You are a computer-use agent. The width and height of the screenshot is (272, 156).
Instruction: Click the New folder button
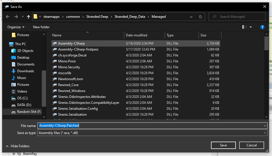[x=41, y=27]
